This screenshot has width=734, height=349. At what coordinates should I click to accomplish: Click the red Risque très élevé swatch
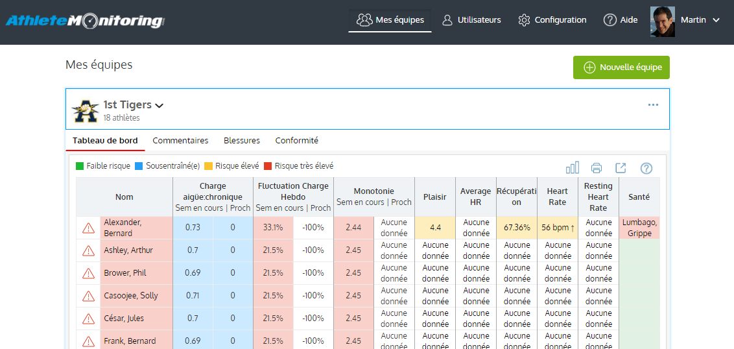[268, 166]
